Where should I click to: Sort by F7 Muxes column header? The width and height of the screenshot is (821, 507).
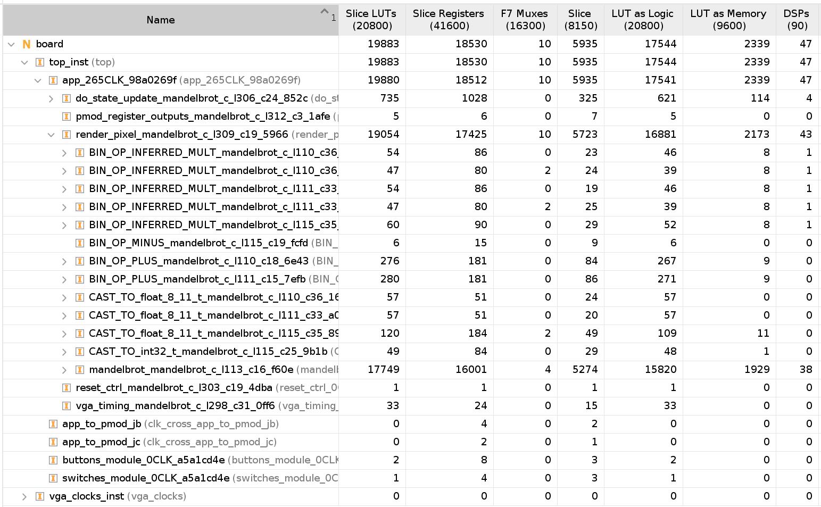[x=525, y=20]
